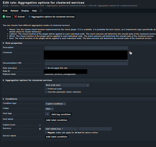Click the Description input field

pyautogui.click(x=86, y=48)
